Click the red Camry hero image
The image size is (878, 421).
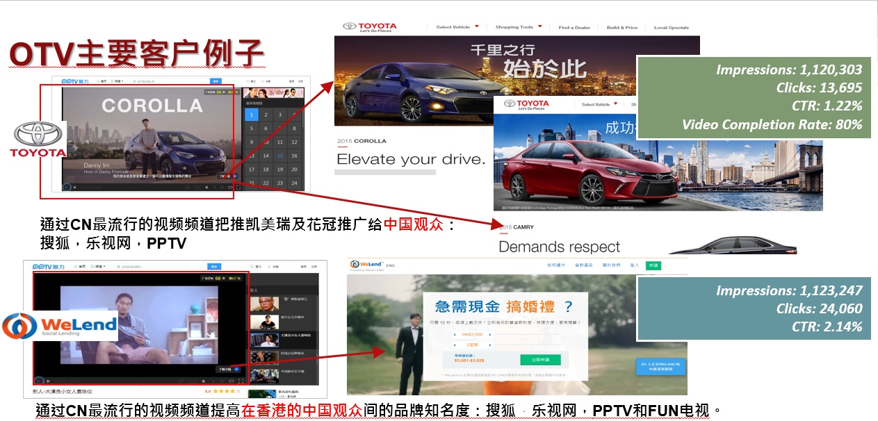click(x=658, y=163)
